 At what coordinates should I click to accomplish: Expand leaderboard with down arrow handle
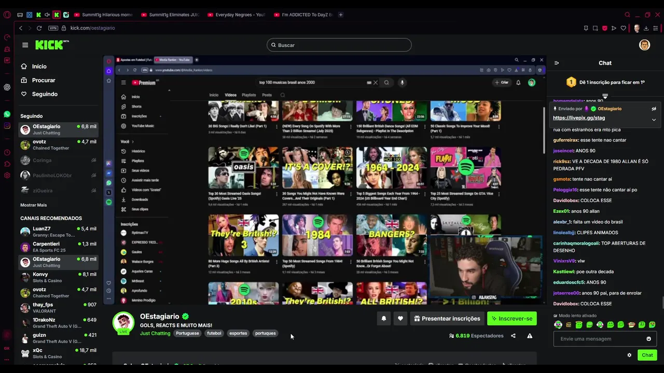(x=605, y=96)
